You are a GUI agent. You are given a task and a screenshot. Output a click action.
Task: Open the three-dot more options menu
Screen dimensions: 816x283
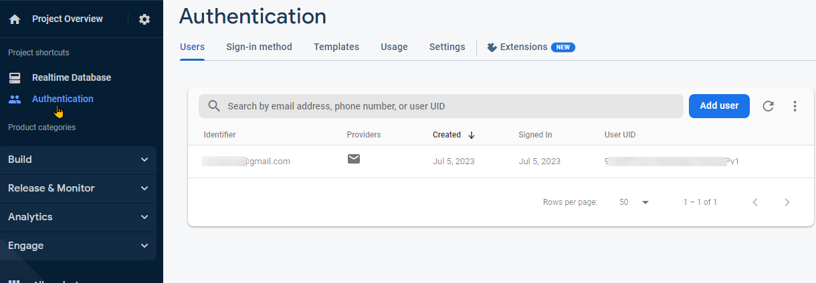(x=795, y=105)
